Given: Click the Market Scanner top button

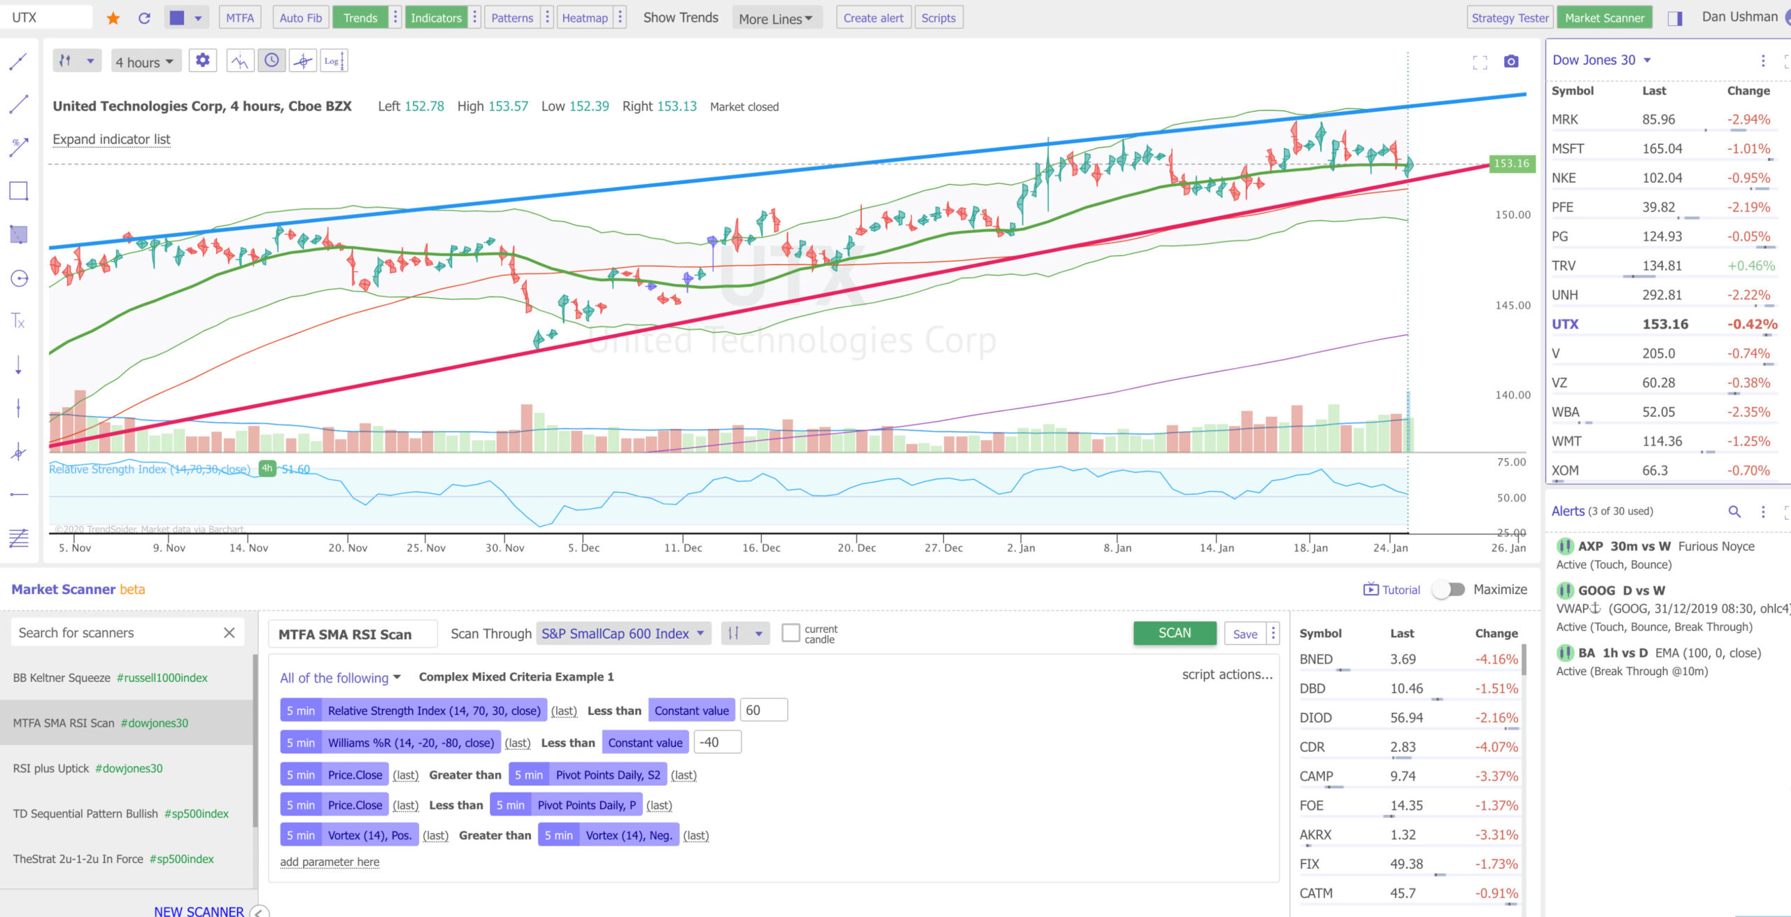Looking at the screenshot, I should 1605,17.
